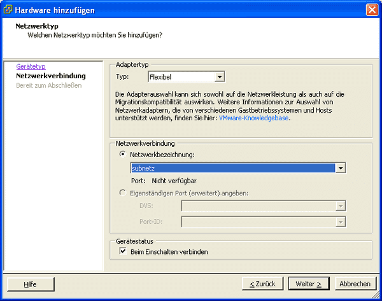The width and height of the screenshot is (382, 301).
Task: Proceed with the Weiter button
Action: [309, 284]
